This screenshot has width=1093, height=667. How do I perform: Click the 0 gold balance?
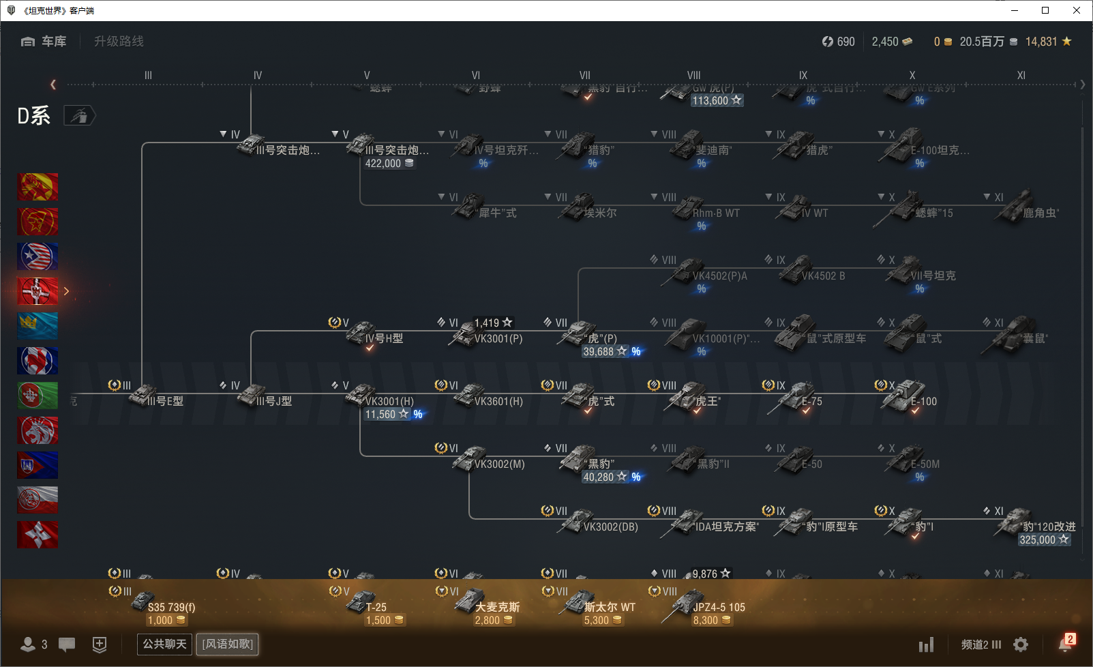[943, 42]
